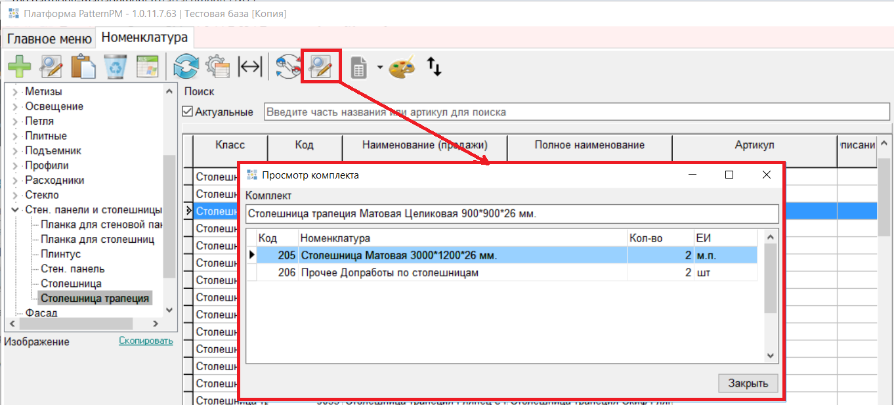Switch to the Главное меню tab
This screenshot has width=894, height=405.
click(x=49, y=39)
